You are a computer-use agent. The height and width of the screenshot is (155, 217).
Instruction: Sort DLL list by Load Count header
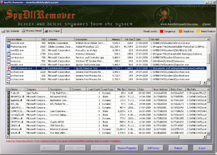94,89
